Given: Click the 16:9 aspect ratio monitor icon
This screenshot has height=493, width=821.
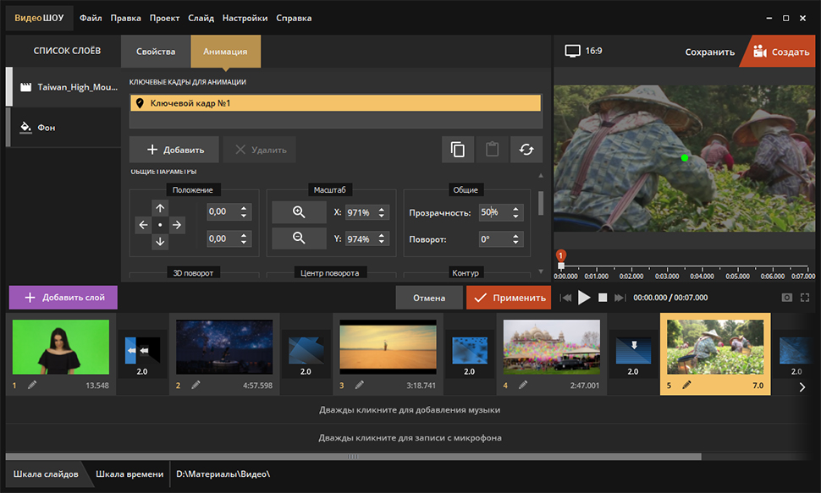Looking at the screenshot, I should 572,51.
